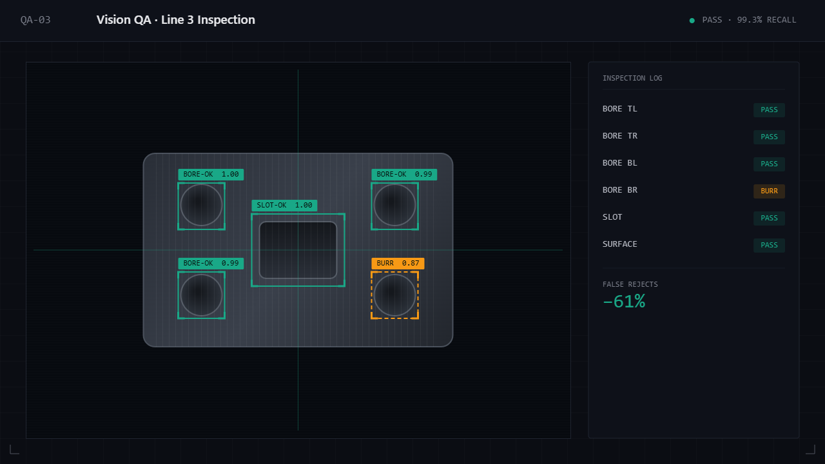
Task: Select the orange BURR 0.87 label
Action: pyautogui.click(x=398, y=264)
